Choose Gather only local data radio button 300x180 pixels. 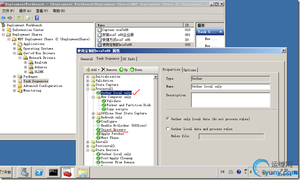167,119
